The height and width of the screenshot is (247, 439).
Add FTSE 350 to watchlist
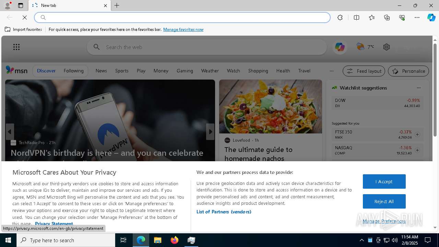pyautogui.click(x=417, y=134)
